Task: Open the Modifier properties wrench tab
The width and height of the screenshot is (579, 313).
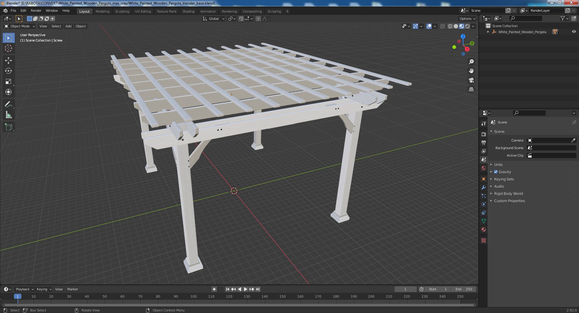Action: pos(484,187)
